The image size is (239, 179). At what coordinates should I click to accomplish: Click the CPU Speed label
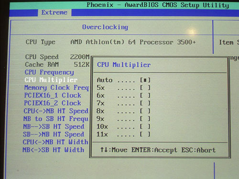coord(42,57)
